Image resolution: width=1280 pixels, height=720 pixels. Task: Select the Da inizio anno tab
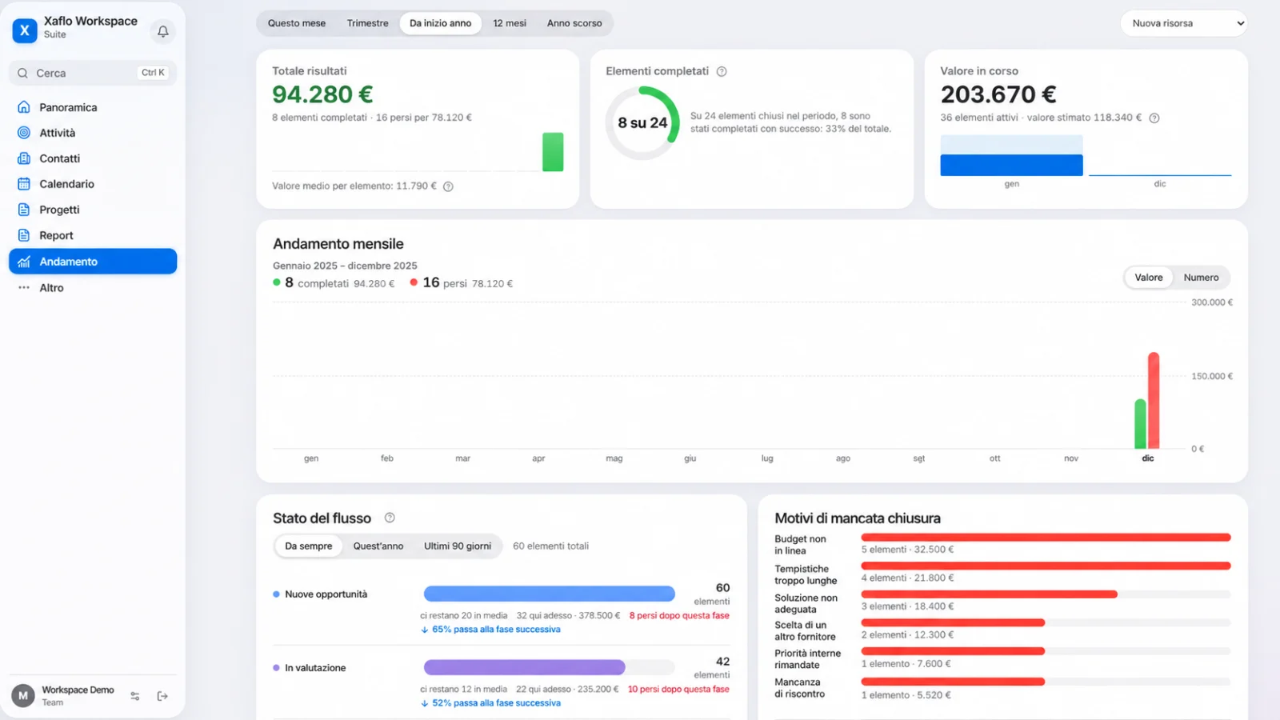coord(440,23)
